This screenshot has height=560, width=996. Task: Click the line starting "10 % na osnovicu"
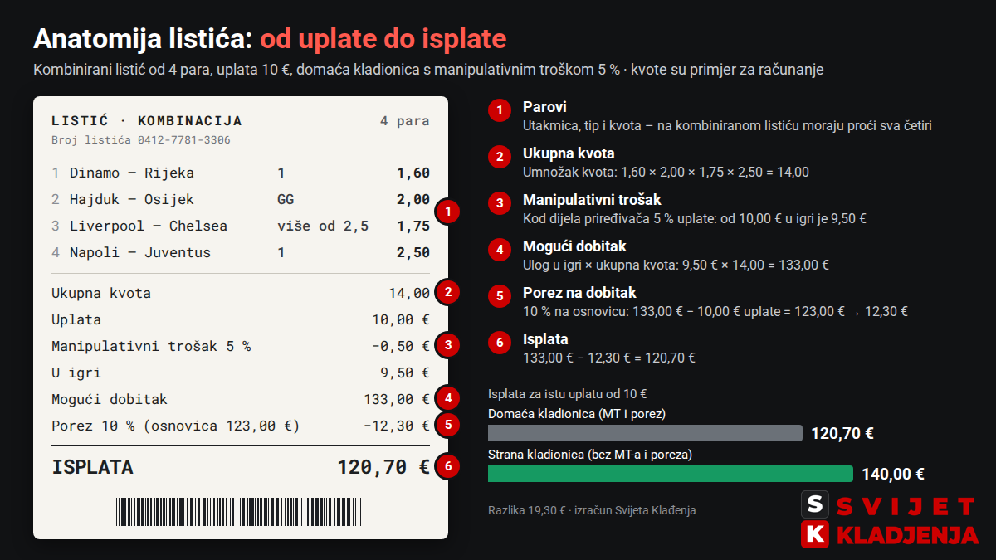715,312
